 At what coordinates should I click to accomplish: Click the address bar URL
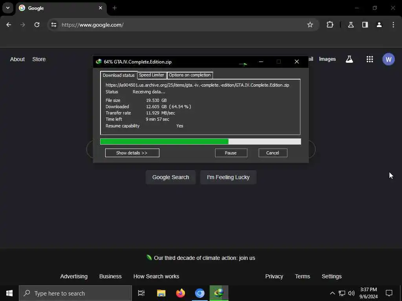pyautogui.click(x=93, y=25)
